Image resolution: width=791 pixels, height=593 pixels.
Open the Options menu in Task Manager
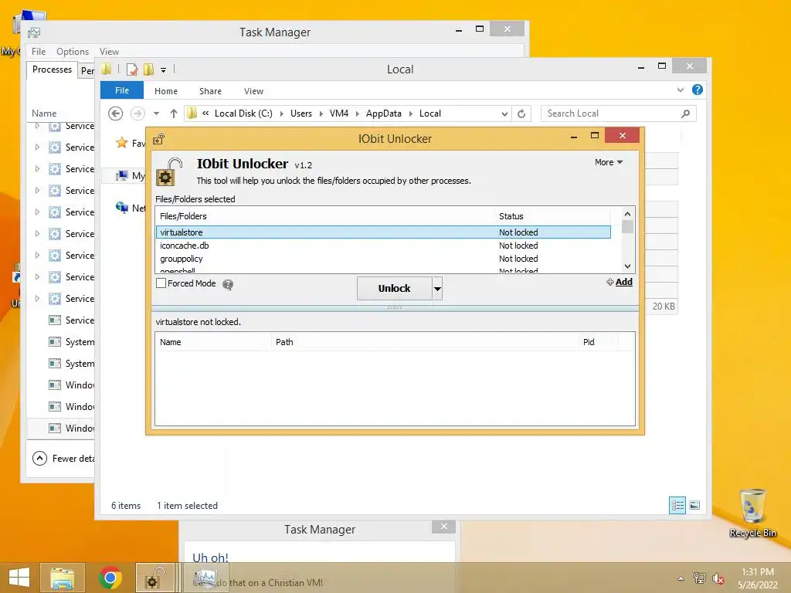coord(73,52)
